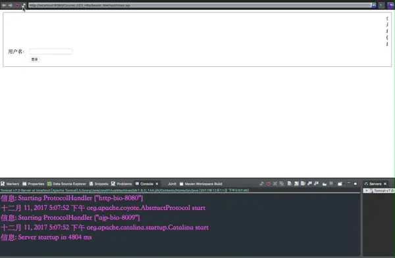Toggle Show Console When Standard Out Changes
Screen dimensions: 395x258
coord(309,184)
